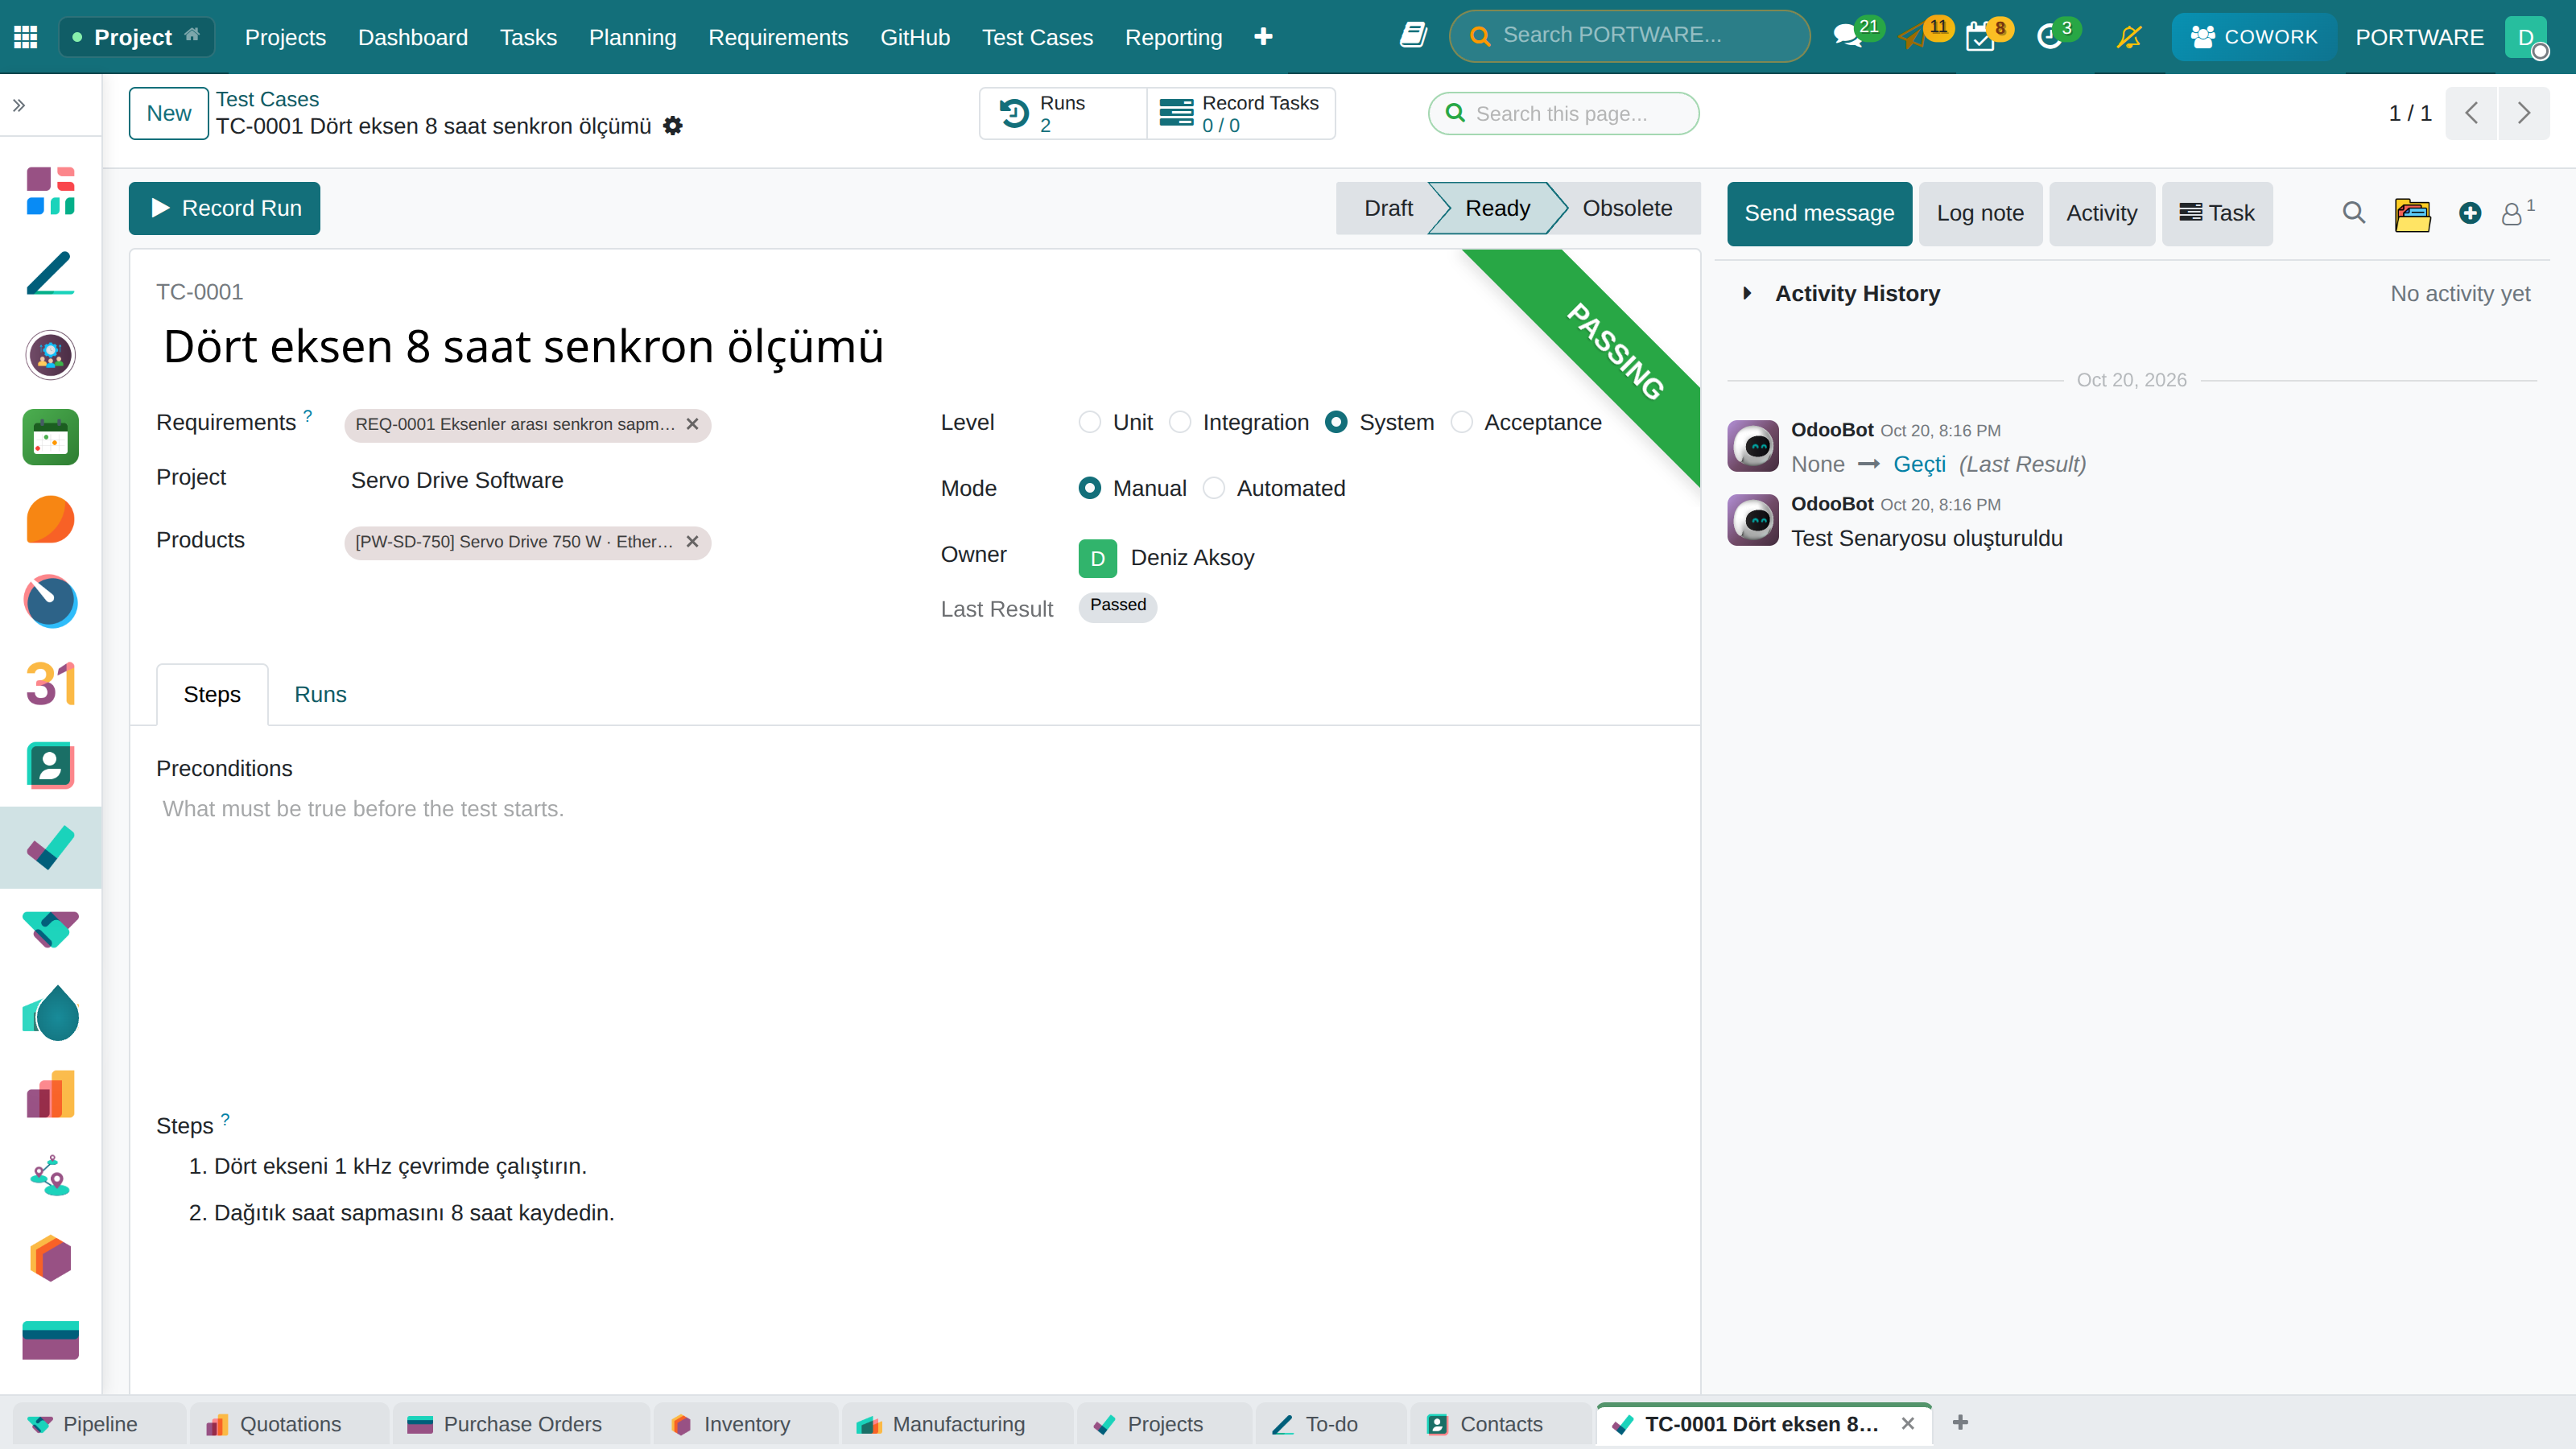Click the plus circle icon in chatter
2576x1449 pixels.
pos(2470,213)
